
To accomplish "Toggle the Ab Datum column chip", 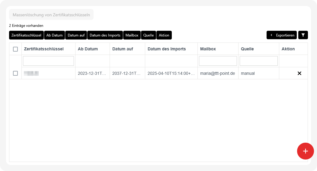I will pyautogui.click(x=54, y=35).
